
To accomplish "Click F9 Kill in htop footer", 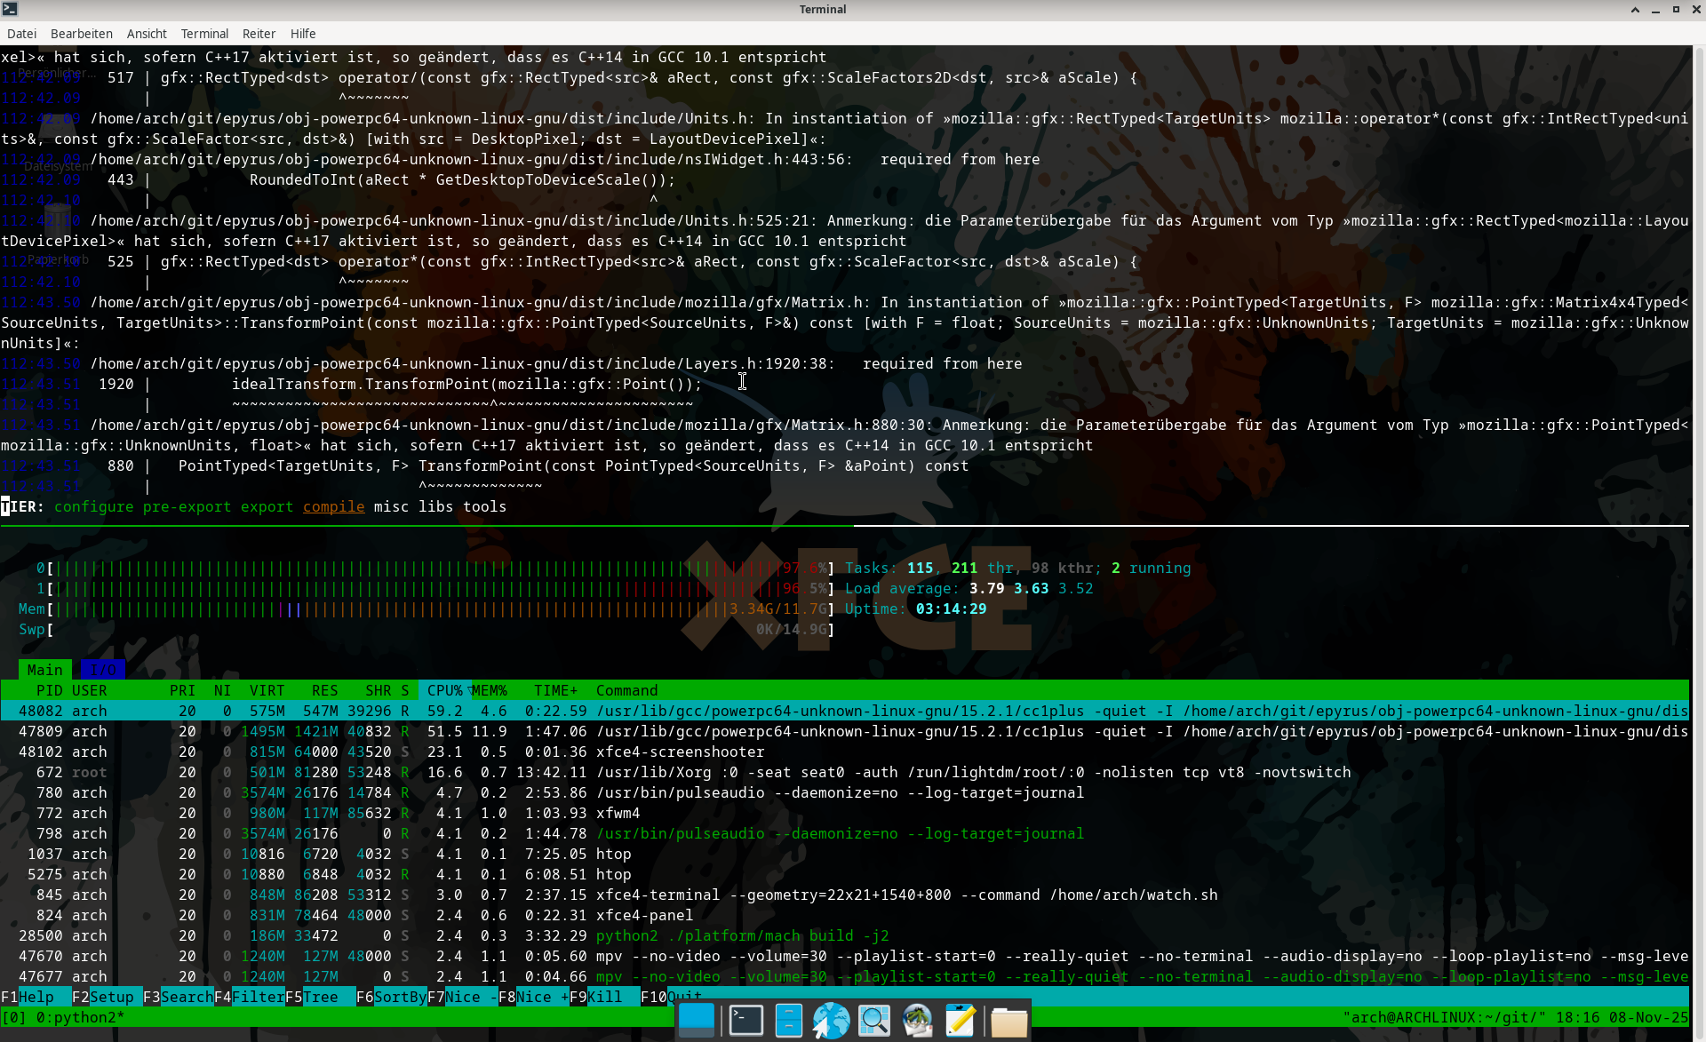I will point(604,997).
